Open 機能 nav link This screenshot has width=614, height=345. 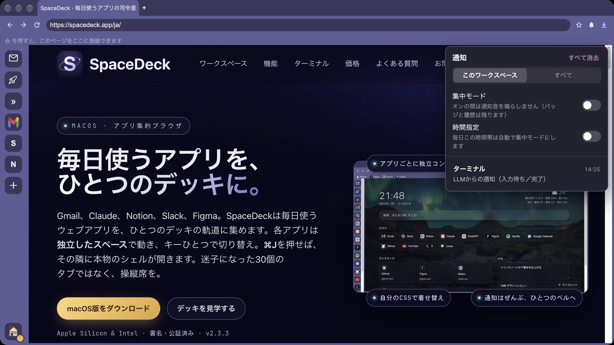coord(271,64)
